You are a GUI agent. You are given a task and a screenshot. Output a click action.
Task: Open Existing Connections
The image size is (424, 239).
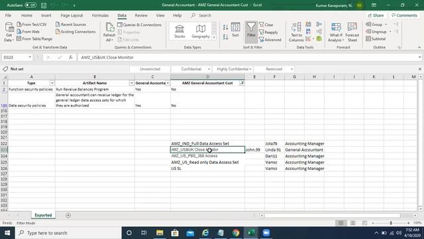pos(76,32)
